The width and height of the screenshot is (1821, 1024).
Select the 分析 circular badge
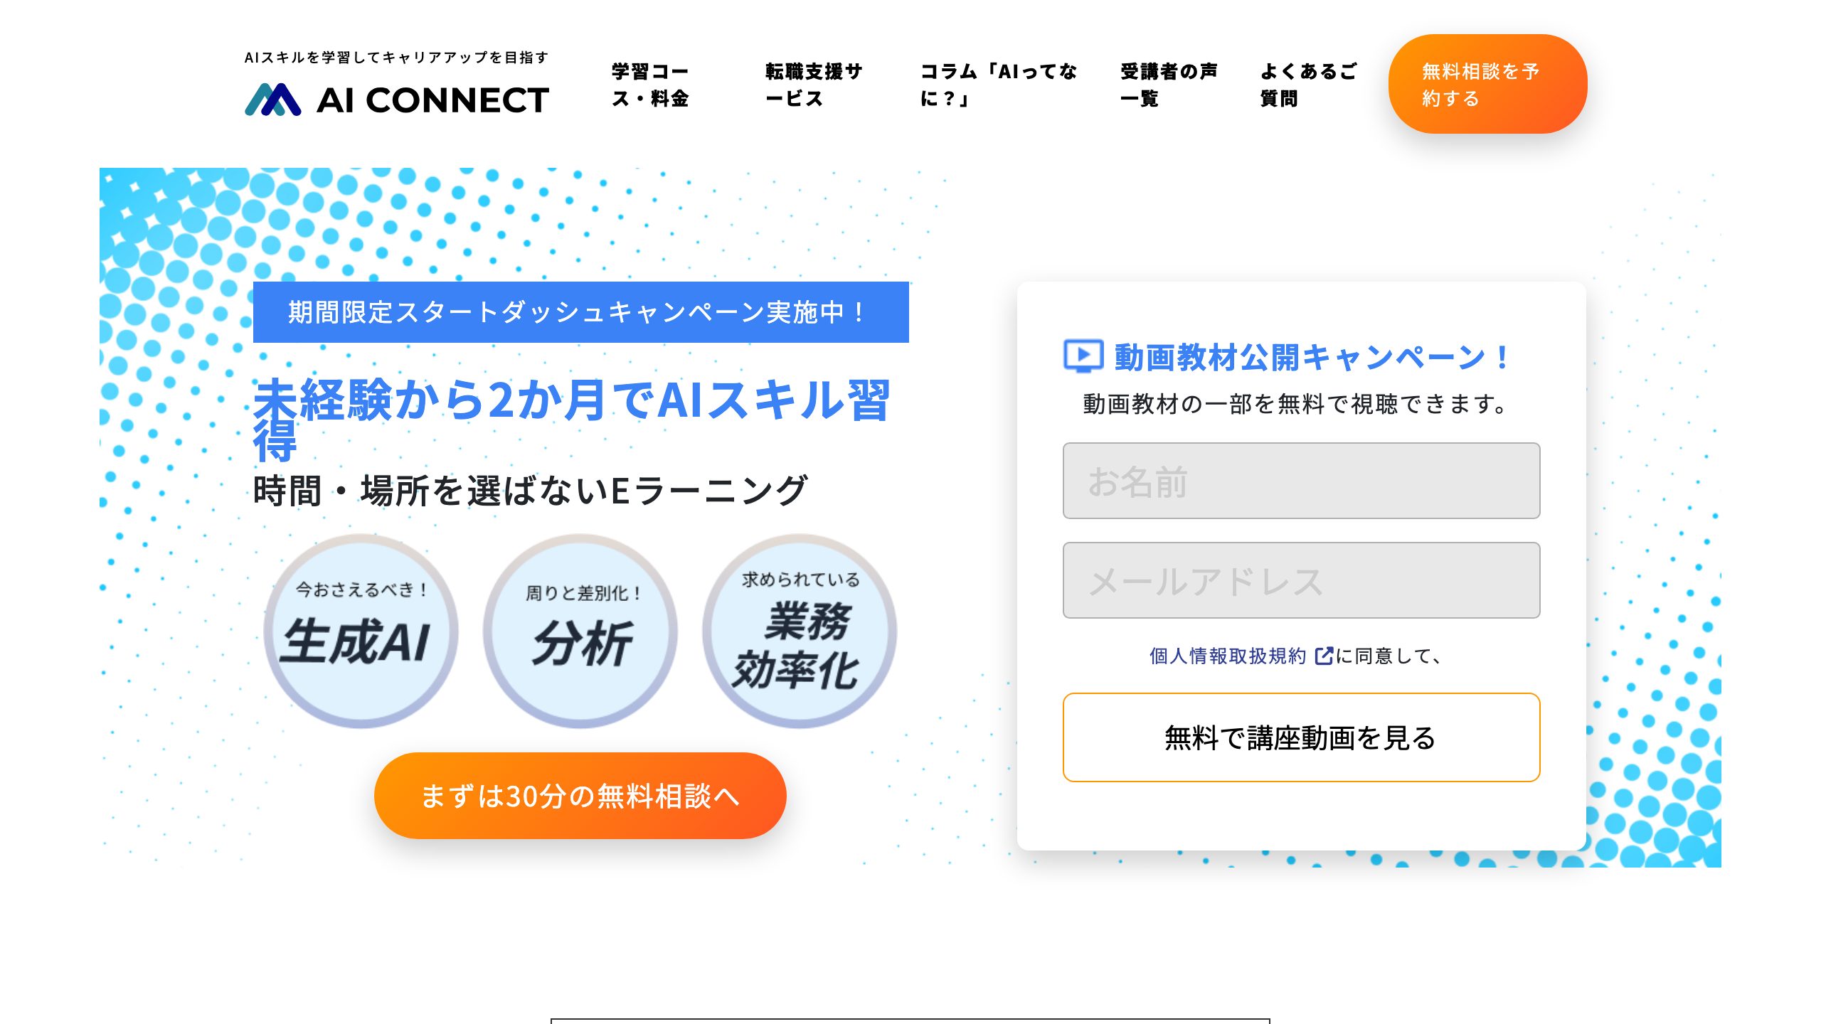pos(580,631)
